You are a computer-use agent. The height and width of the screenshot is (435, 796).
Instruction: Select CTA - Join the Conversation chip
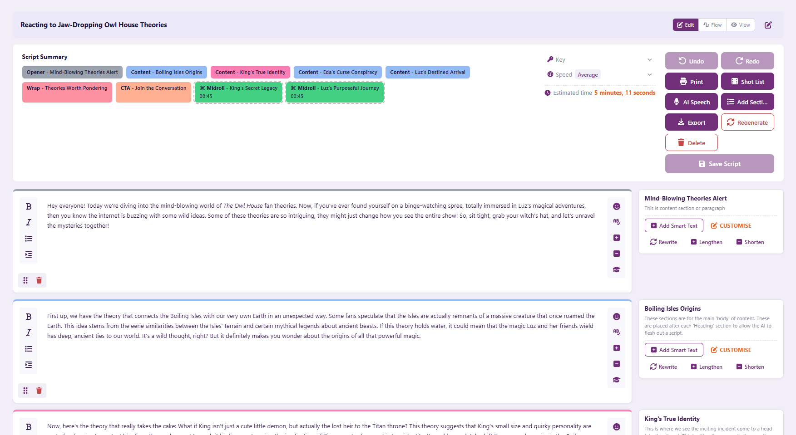tap(153, 92)
